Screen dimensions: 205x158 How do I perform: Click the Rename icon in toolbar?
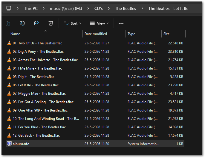pyautogui.click(x=22, y=23)
